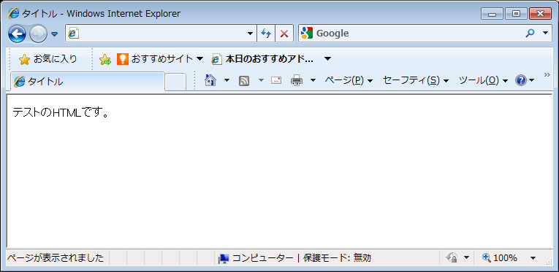Click the Home page icon
The image size is (559, 272).
[x=210, y=80]
